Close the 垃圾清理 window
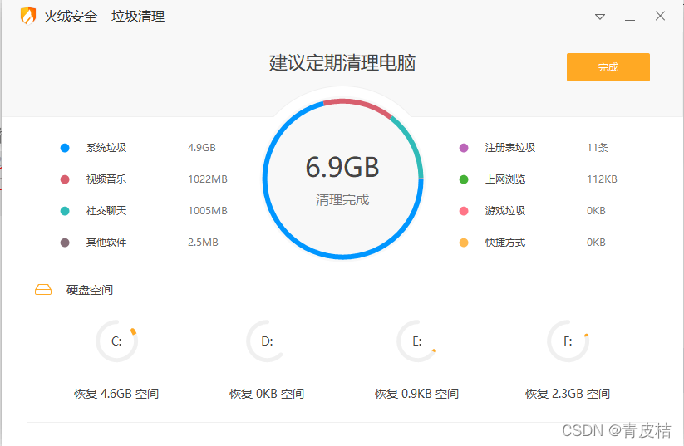This screenshot has width=684, height=446. tap(660, 16)
